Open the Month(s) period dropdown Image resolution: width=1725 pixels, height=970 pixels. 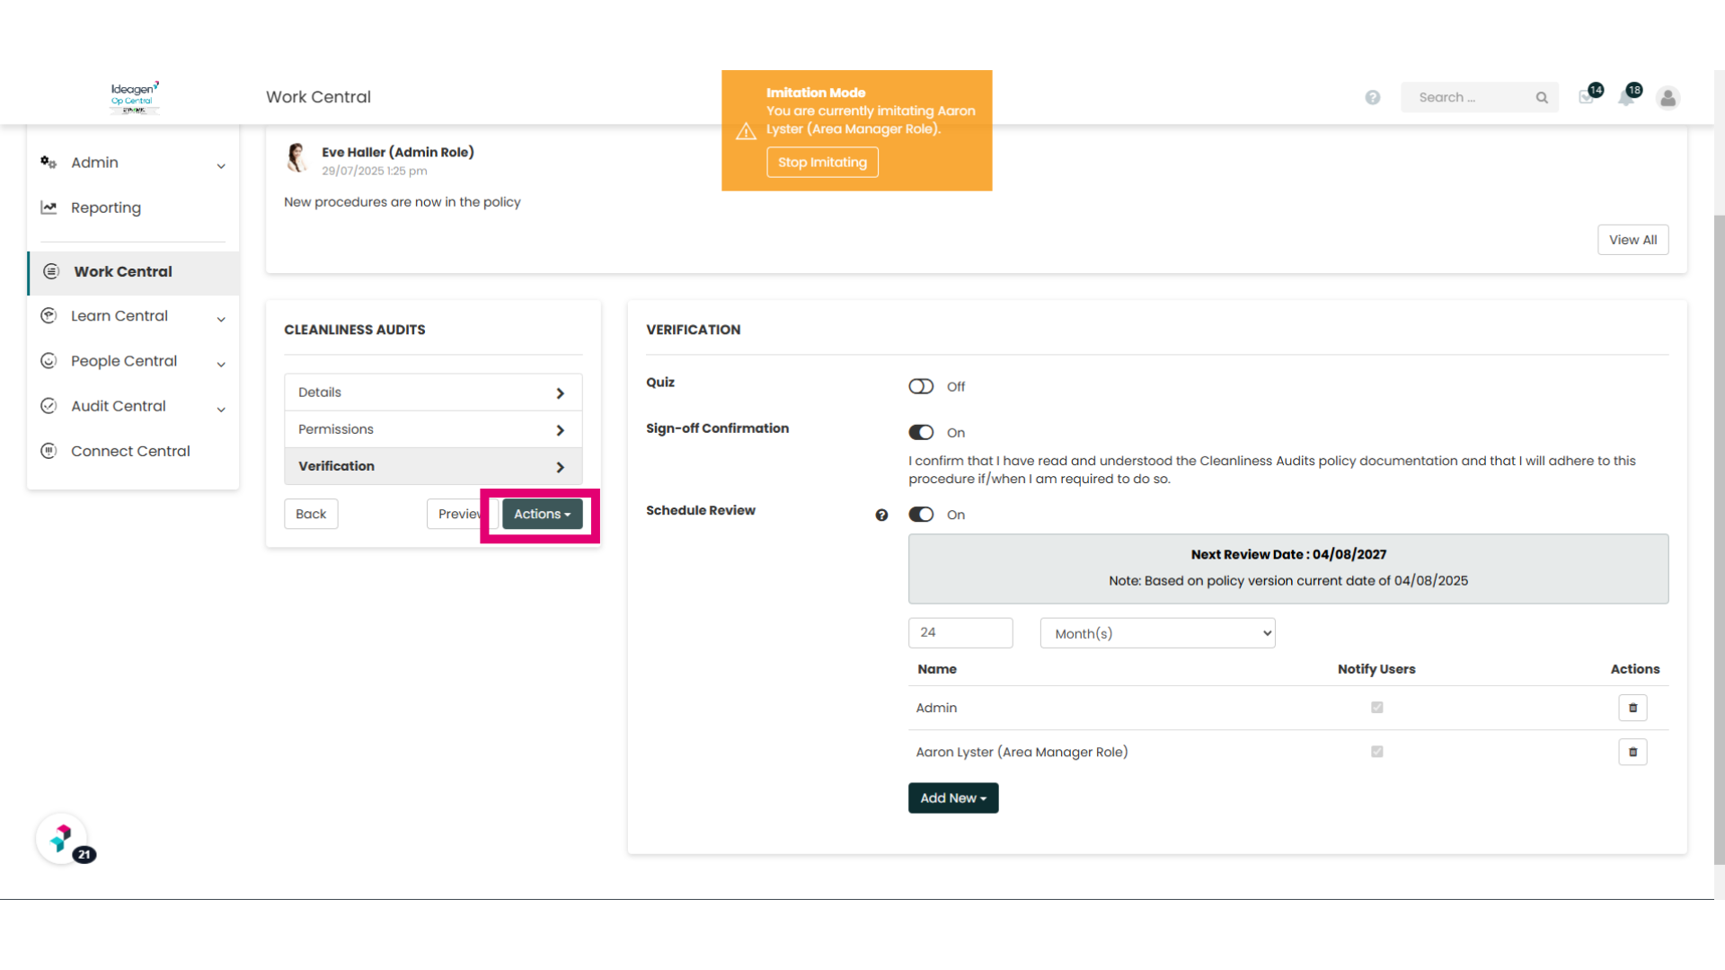click(1157, 633)
